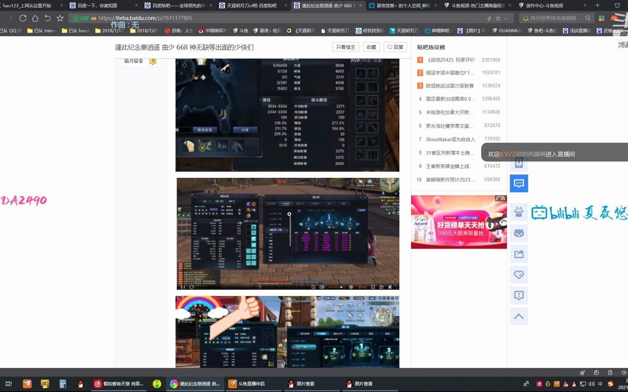Click the hat mascot sidebar icon

pos(519,212)
